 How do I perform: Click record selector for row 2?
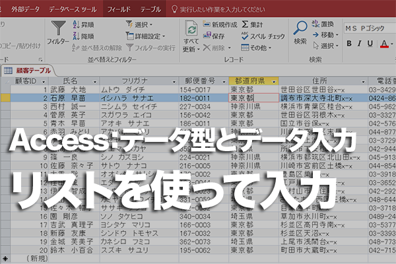tap(5, 98)
